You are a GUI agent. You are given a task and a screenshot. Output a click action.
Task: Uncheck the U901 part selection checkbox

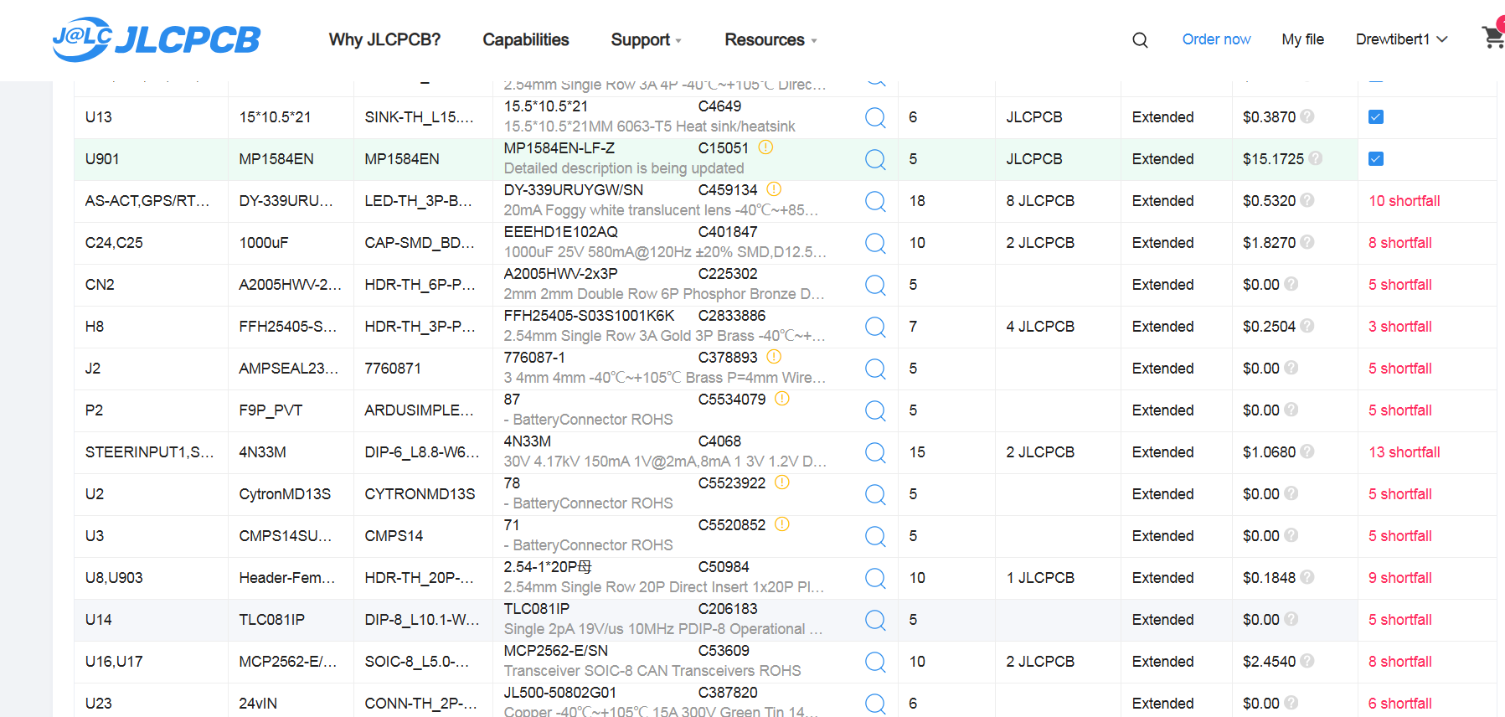(1376, 159)
